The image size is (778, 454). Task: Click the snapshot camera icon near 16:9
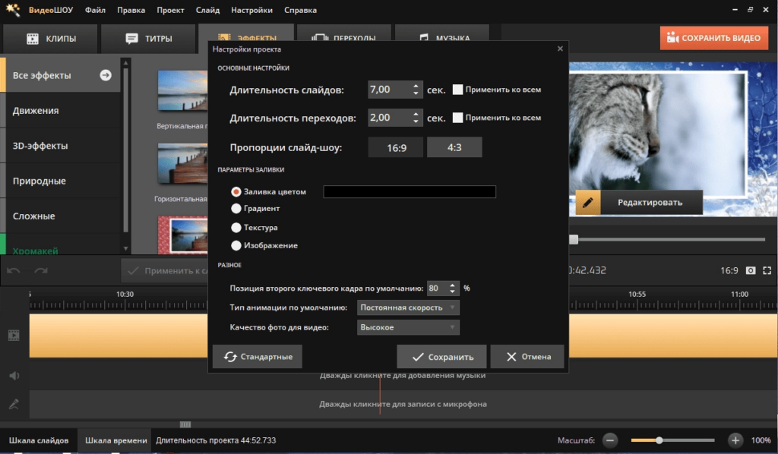[751, 270]
